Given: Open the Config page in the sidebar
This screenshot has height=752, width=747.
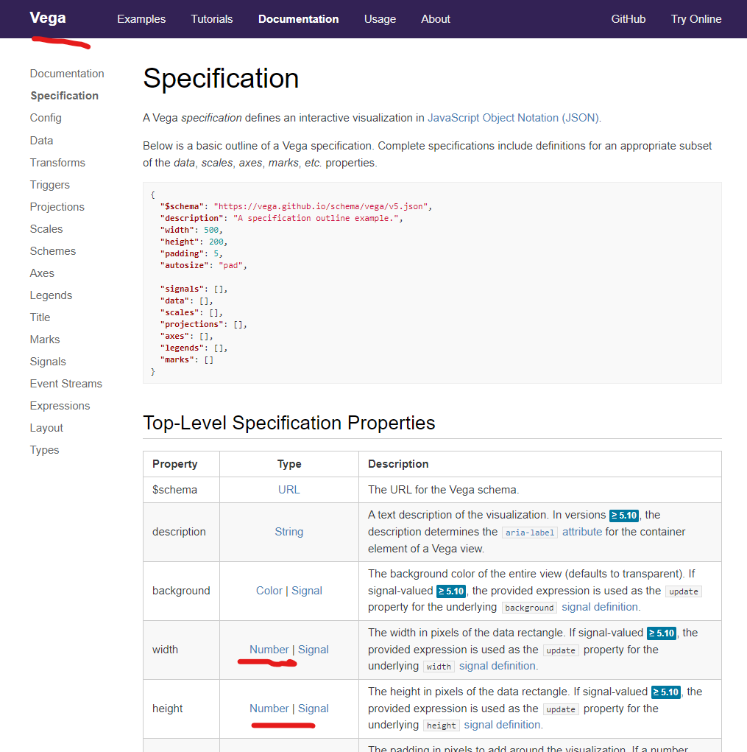Looking at the screenshot, I should pos(46,117).
